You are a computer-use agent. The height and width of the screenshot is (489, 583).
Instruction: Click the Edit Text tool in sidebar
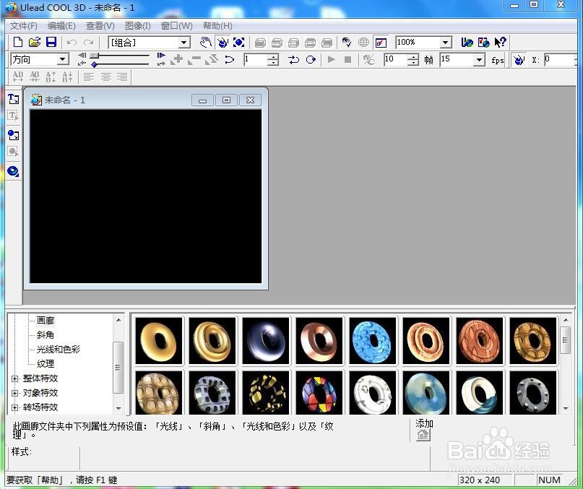click(x=14, y=116)
